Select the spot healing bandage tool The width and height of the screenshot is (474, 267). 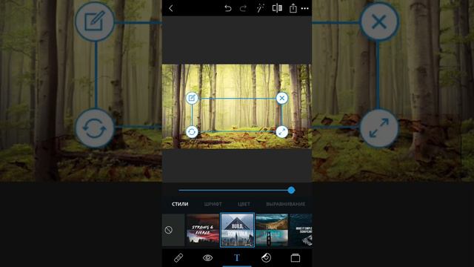tap(178, 258)
